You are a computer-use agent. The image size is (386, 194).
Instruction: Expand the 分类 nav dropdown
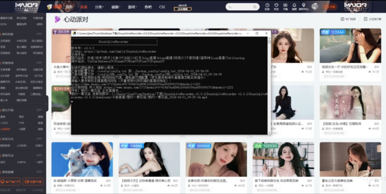point(99,7)
